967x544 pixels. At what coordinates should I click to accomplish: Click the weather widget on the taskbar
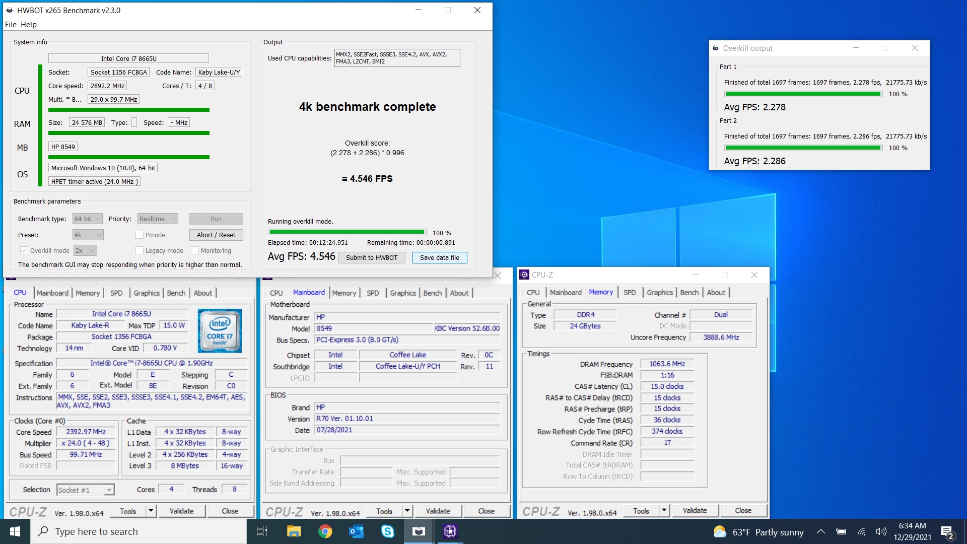click(758, 532)
